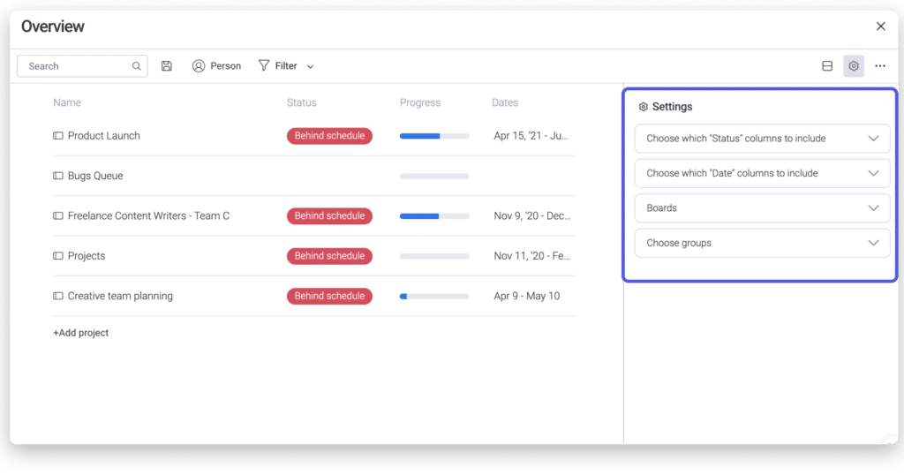Image resolution: width=904 pixels, height=475 pixels.
Task: Open the Projects row
Action: click(87, 256)
